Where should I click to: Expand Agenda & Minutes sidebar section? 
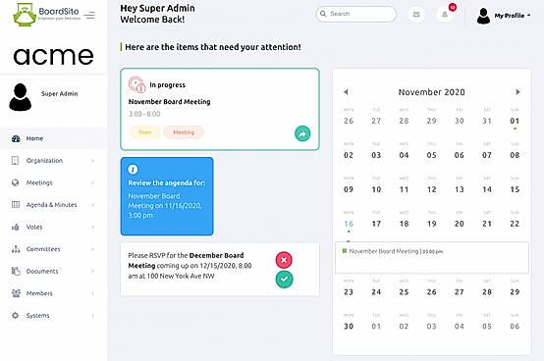coord(53,205)
